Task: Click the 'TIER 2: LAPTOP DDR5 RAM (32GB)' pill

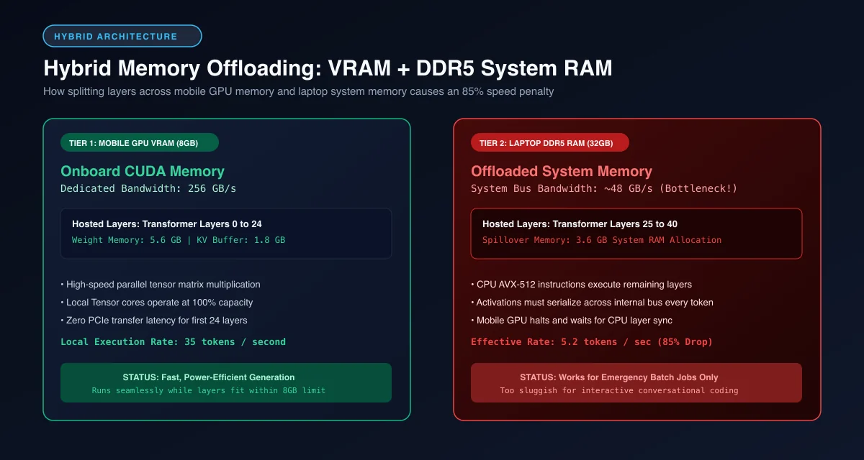Action: pos(550,142)
